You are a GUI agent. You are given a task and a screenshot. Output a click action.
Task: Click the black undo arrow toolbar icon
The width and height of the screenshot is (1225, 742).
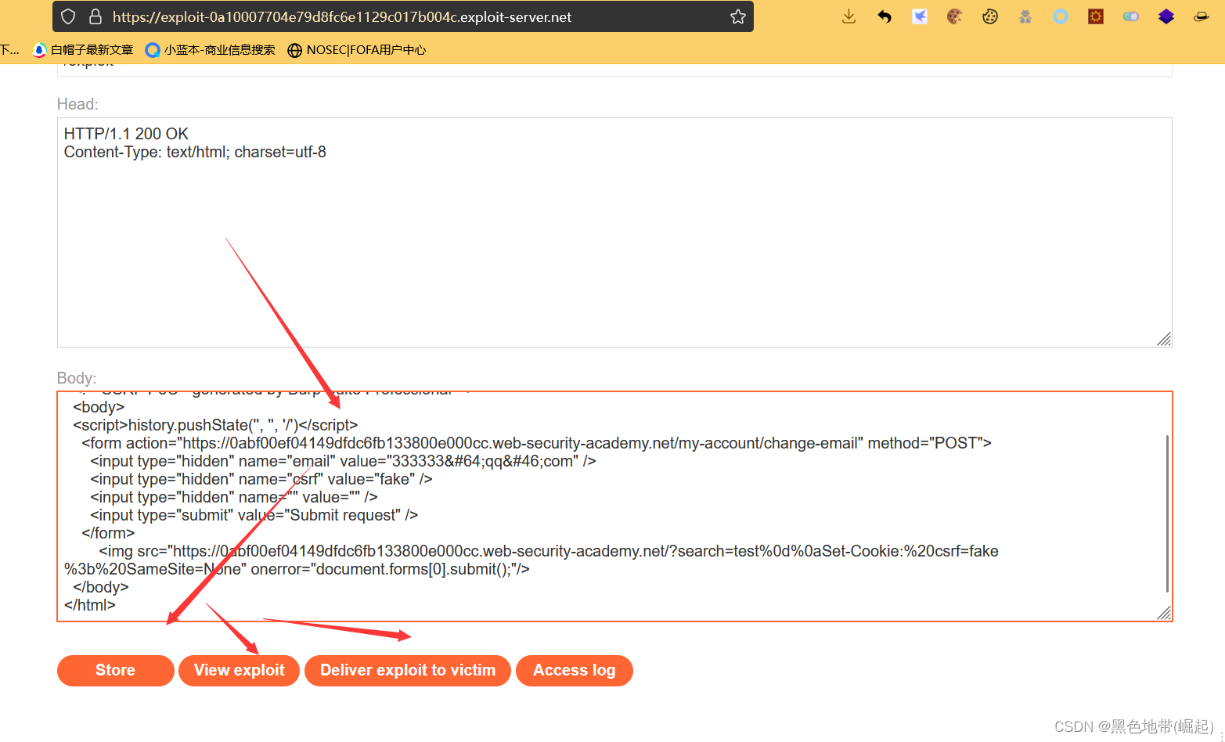(885, 16)
